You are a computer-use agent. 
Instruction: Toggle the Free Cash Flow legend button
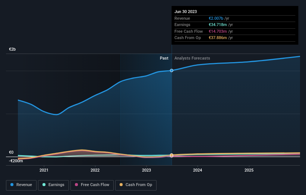[x=92, y=185]
